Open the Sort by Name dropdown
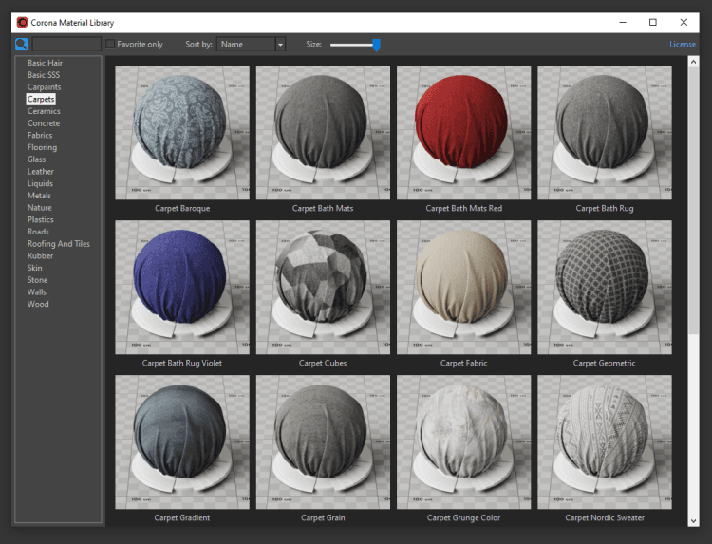 [x=245, y=45]
